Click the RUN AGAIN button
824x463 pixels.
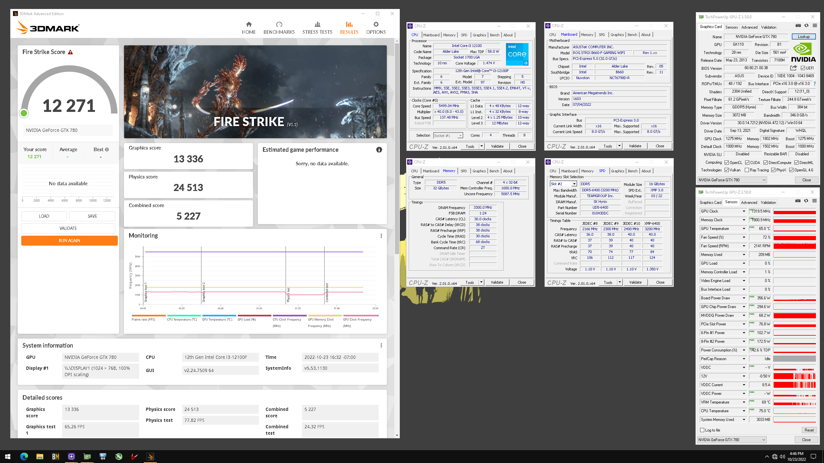pos(70,241)
